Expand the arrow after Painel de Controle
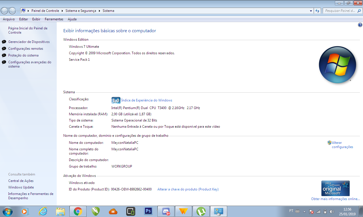 62,11
